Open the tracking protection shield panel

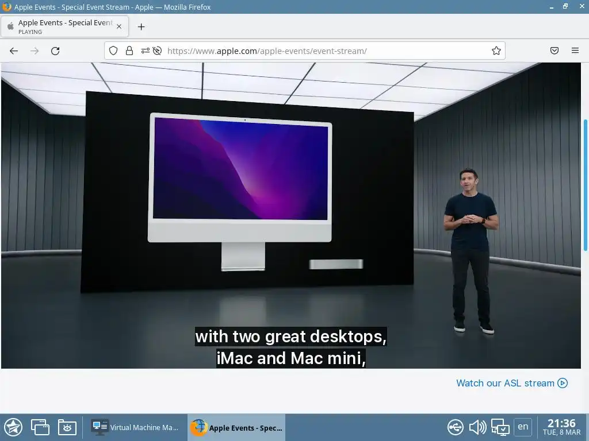click(x=113, y=51)
